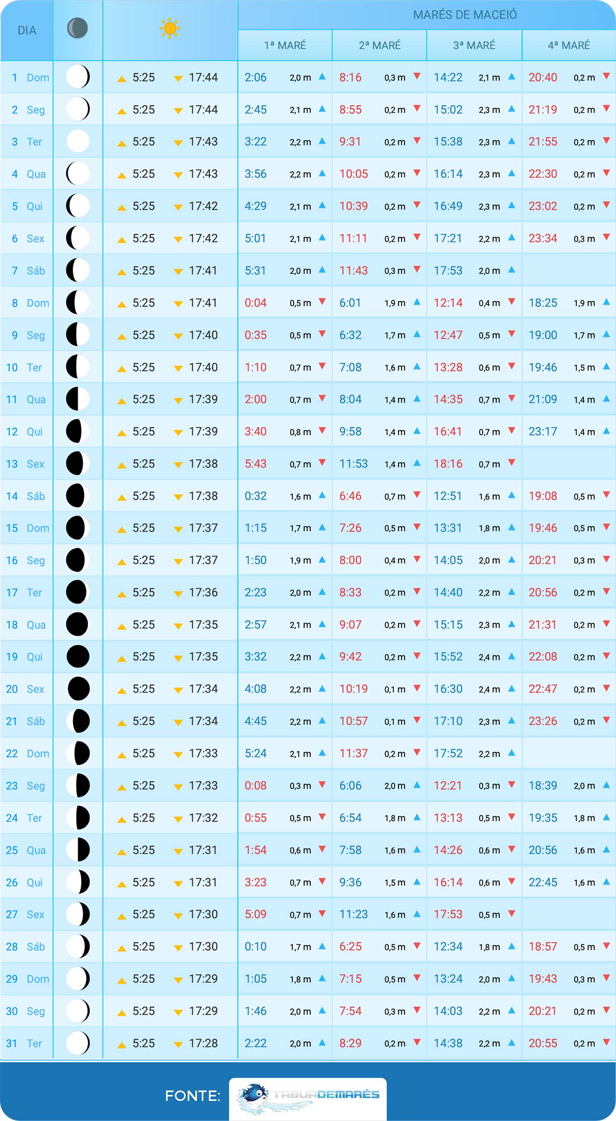Select the 4ª MARÉ column header
The image size is (616, 1121).
point(568,46)
